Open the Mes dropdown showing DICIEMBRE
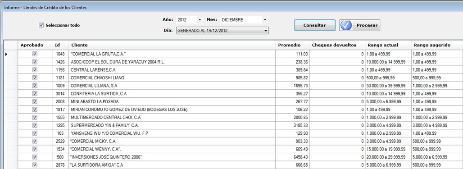463x169 pixels. coord(244,20)
